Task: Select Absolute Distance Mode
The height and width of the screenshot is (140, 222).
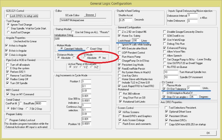Action: point(59,58)
